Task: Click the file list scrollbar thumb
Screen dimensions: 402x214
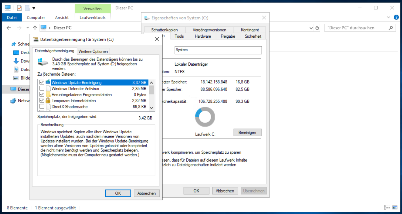Action: tap(151, 90)
